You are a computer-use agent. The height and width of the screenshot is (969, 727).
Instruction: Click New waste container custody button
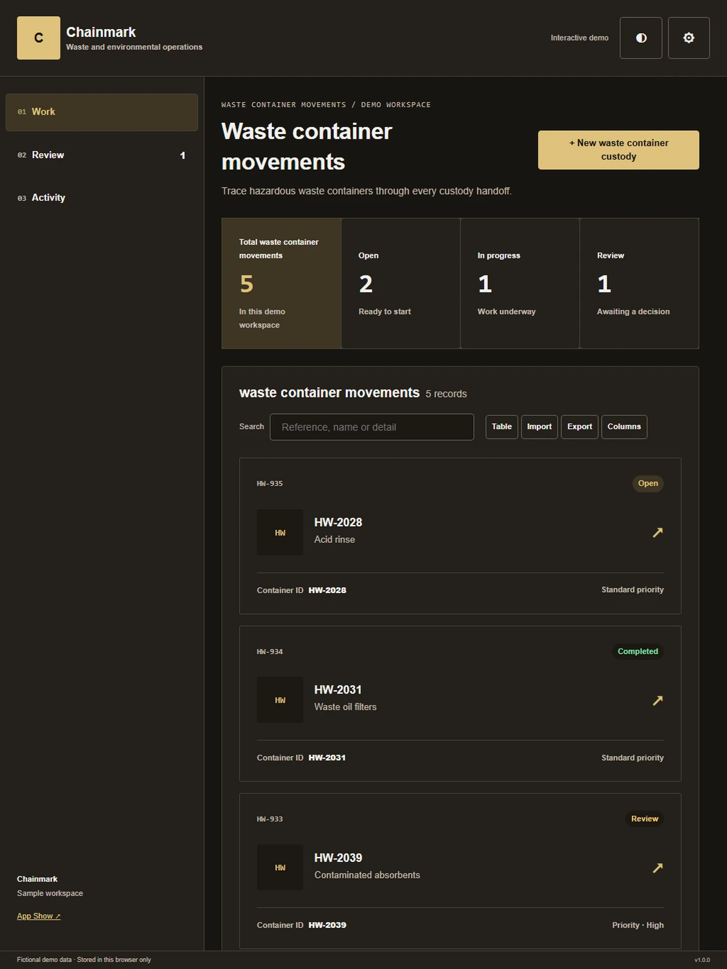(x=619, y=150)
